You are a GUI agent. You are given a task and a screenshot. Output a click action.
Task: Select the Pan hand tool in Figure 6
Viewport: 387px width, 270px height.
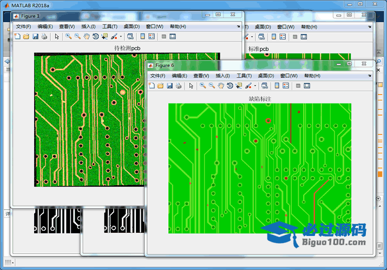pyautogui.click(x=221, y=86)
